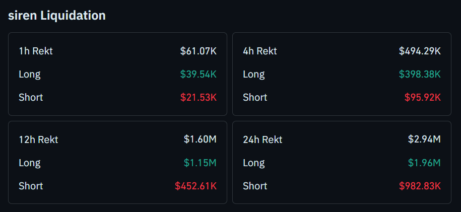The width and height of the screenshot is (461, 212).
Task: Select the 1h Rekt label
Action: (36, 51)
